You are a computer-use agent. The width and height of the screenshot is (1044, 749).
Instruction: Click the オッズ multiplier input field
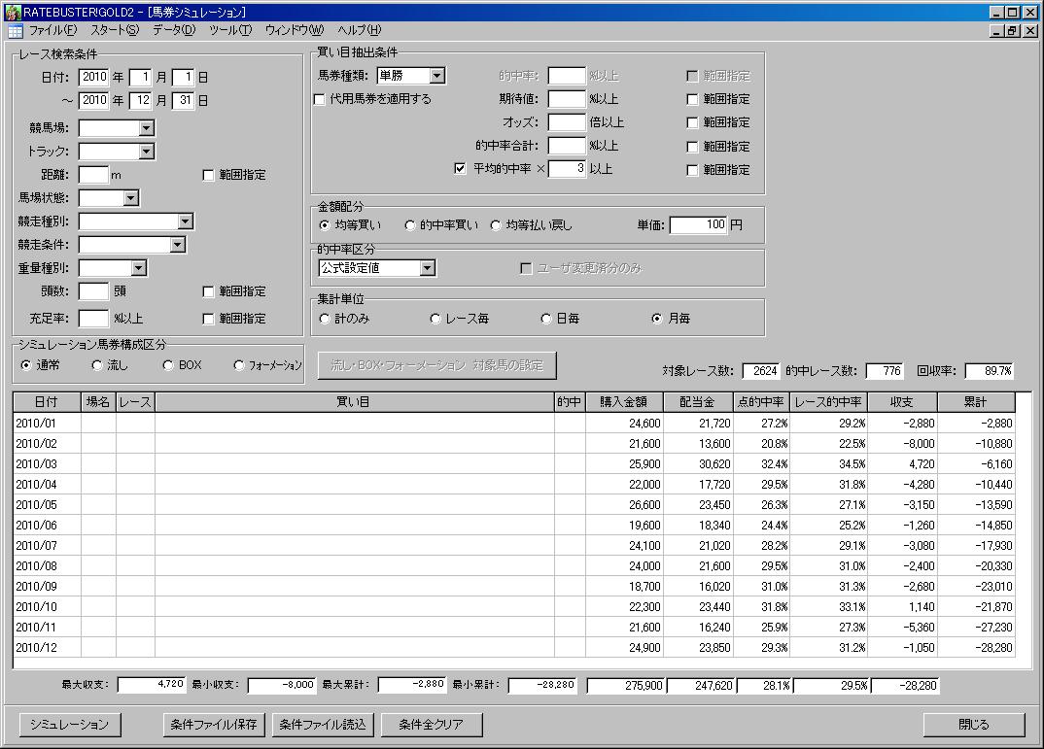point(567,121)
